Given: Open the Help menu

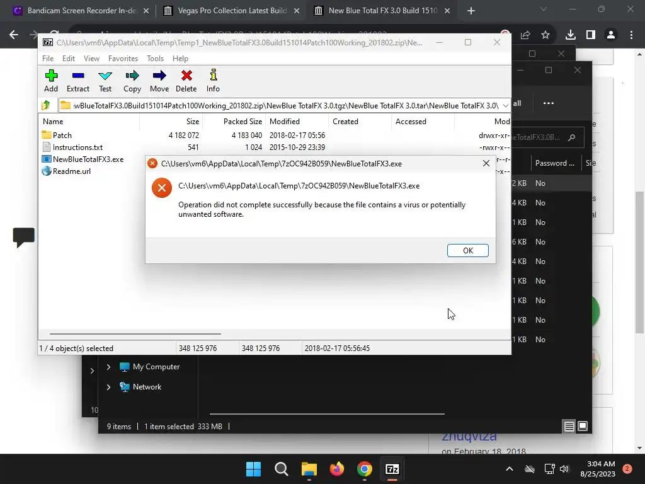Looking at the screenshot, I should click(x=180, y=59).
